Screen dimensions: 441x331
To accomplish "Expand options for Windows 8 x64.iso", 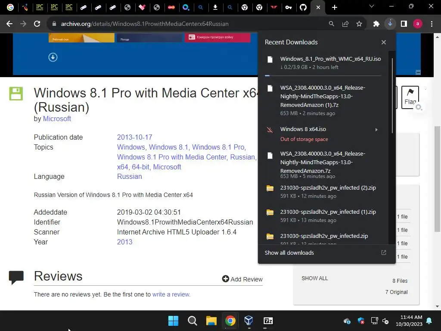I will coord(376,130).
